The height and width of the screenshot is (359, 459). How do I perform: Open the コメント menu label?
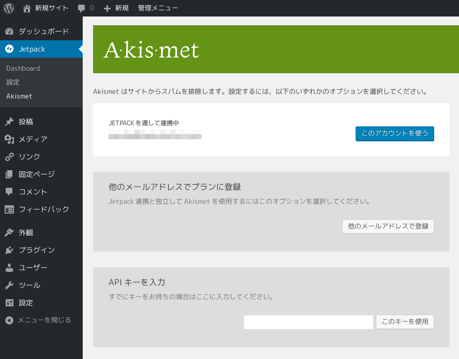pos(33,192)
